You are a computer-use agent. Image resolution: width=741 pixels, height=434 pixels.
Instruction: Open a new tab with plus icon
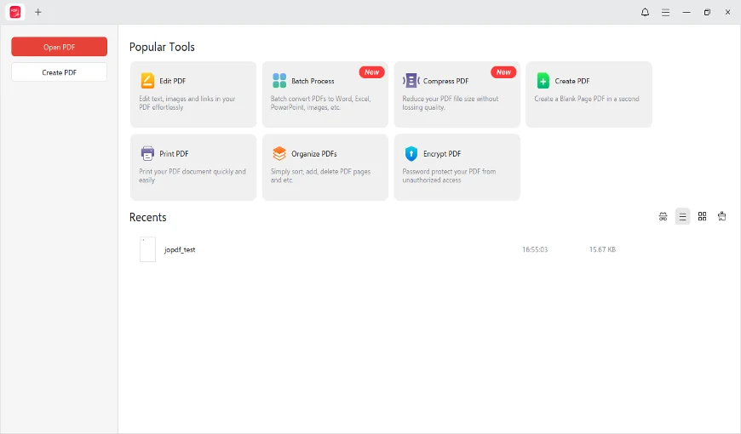pos(38,12)
